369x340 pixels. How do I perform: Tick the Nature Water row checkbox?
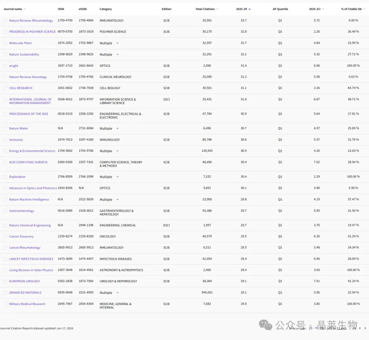pos(5,129)
